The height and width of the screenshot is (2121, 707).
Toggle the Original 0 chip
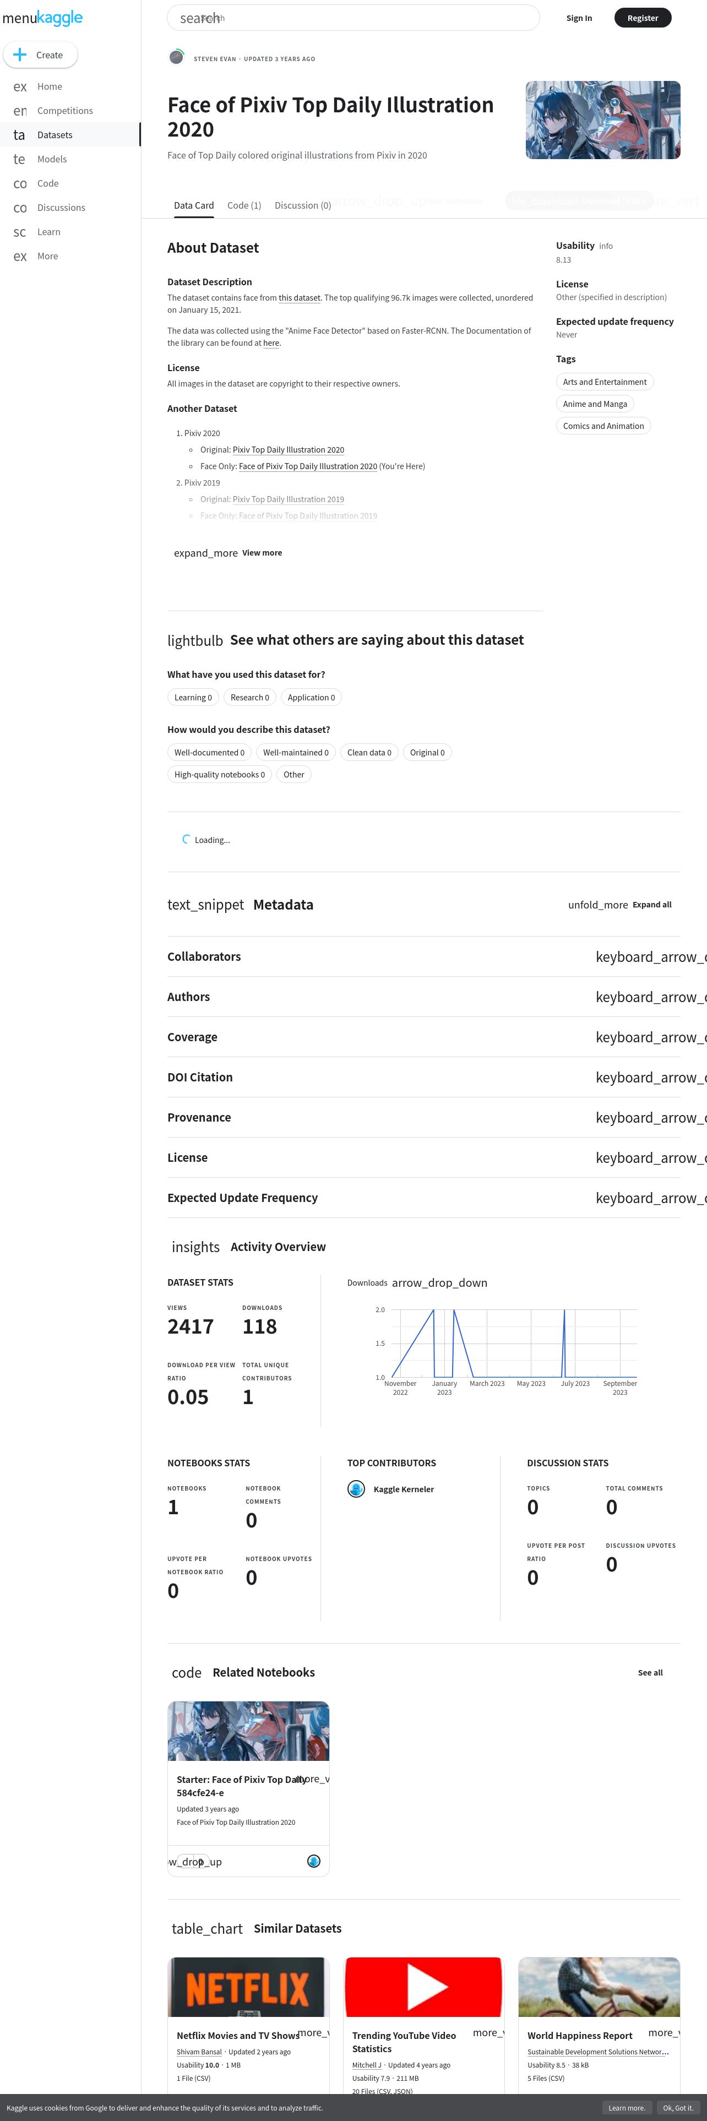point(427,753)
